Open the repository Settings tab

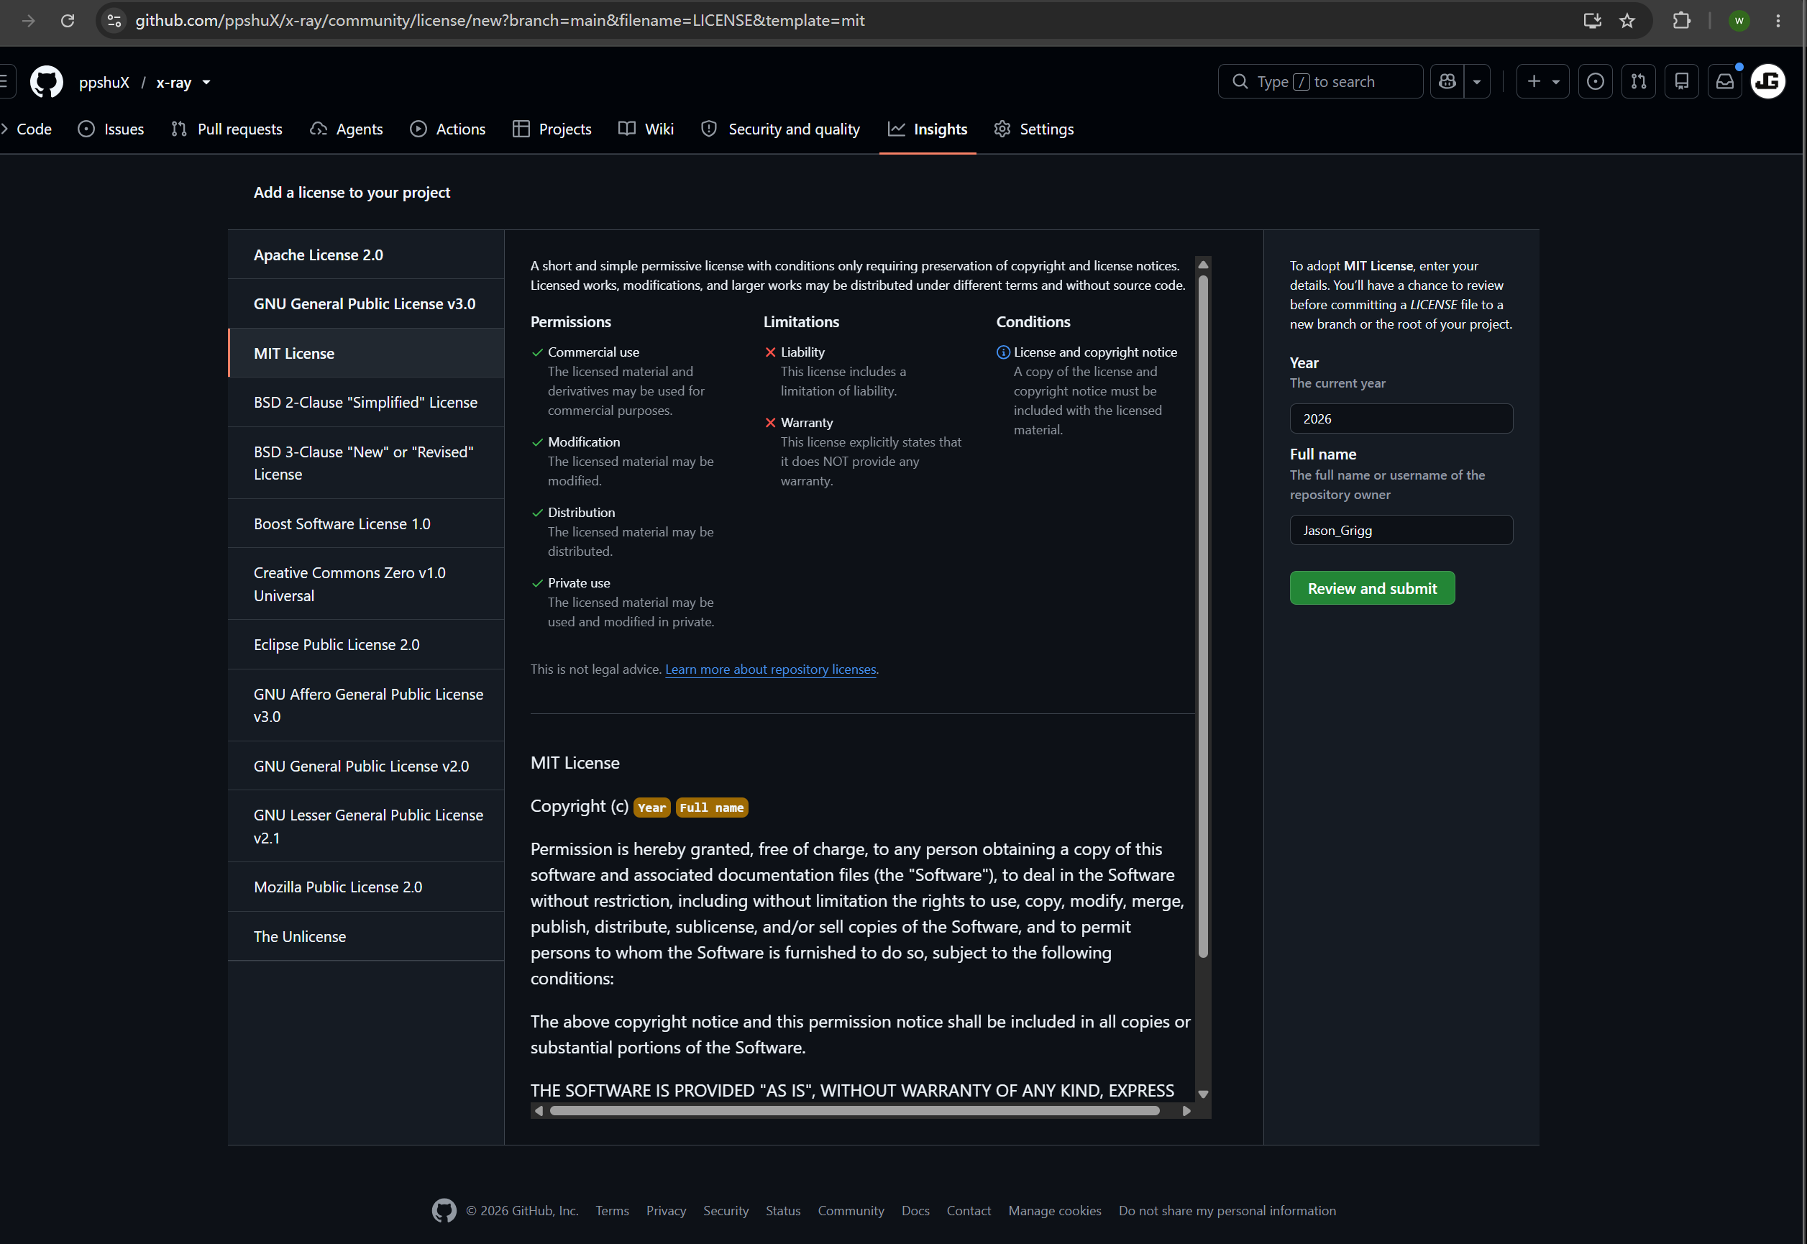pos(1034,129)
